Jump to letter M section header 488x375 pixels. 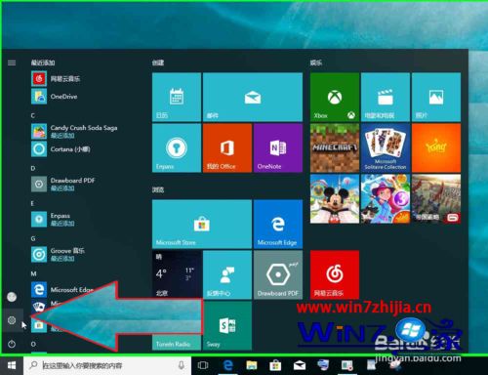pos(33,273)
